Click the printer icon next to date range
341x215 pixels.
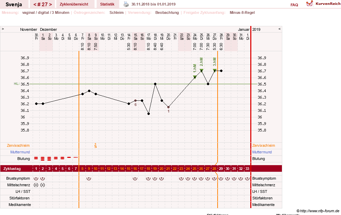coord(126,4)
